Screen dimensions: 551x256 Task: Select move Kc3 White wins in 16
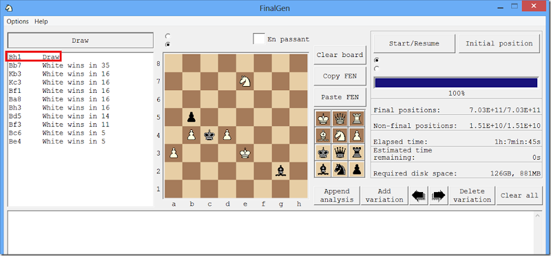tap(59, 82)
